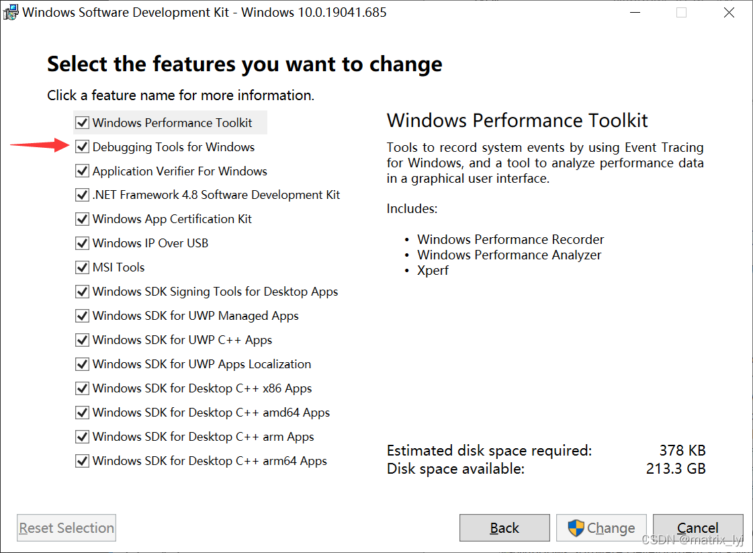Screen dimensions: 753x553
Task: Click the 213.3 GB available disk space value
Action: point(676,468)
